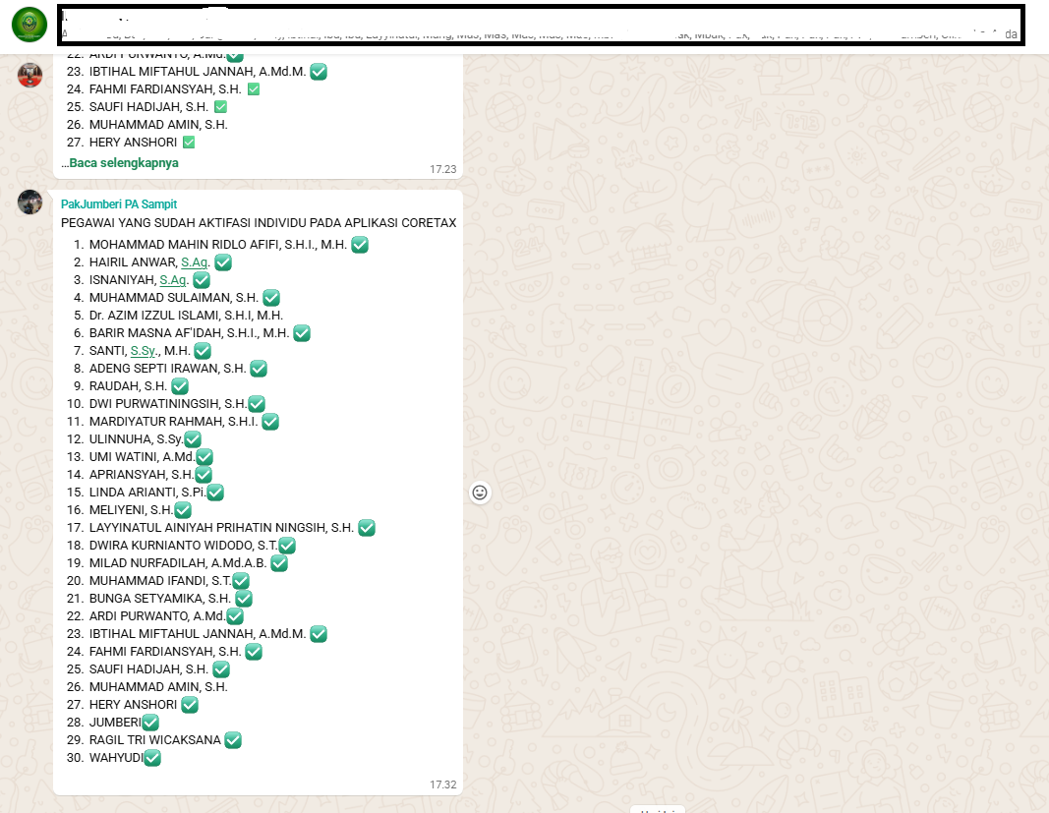The image size is (1049, 813).
Task: Click the group profile logo in chat header
Action: pyautogui.click(x=29, y=25)
